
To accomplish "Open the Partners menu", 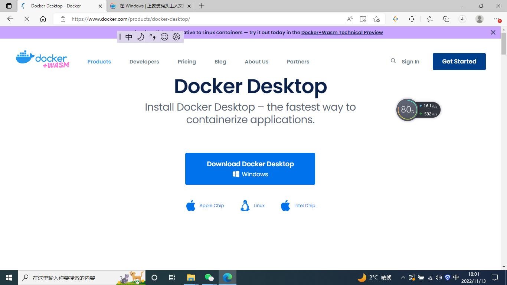I will [298, 62].
